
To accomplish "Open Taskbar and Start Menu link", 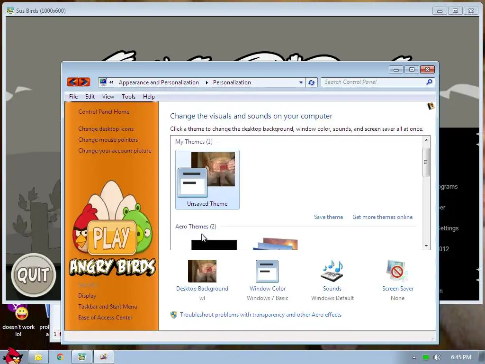I will tap(108, 307).
